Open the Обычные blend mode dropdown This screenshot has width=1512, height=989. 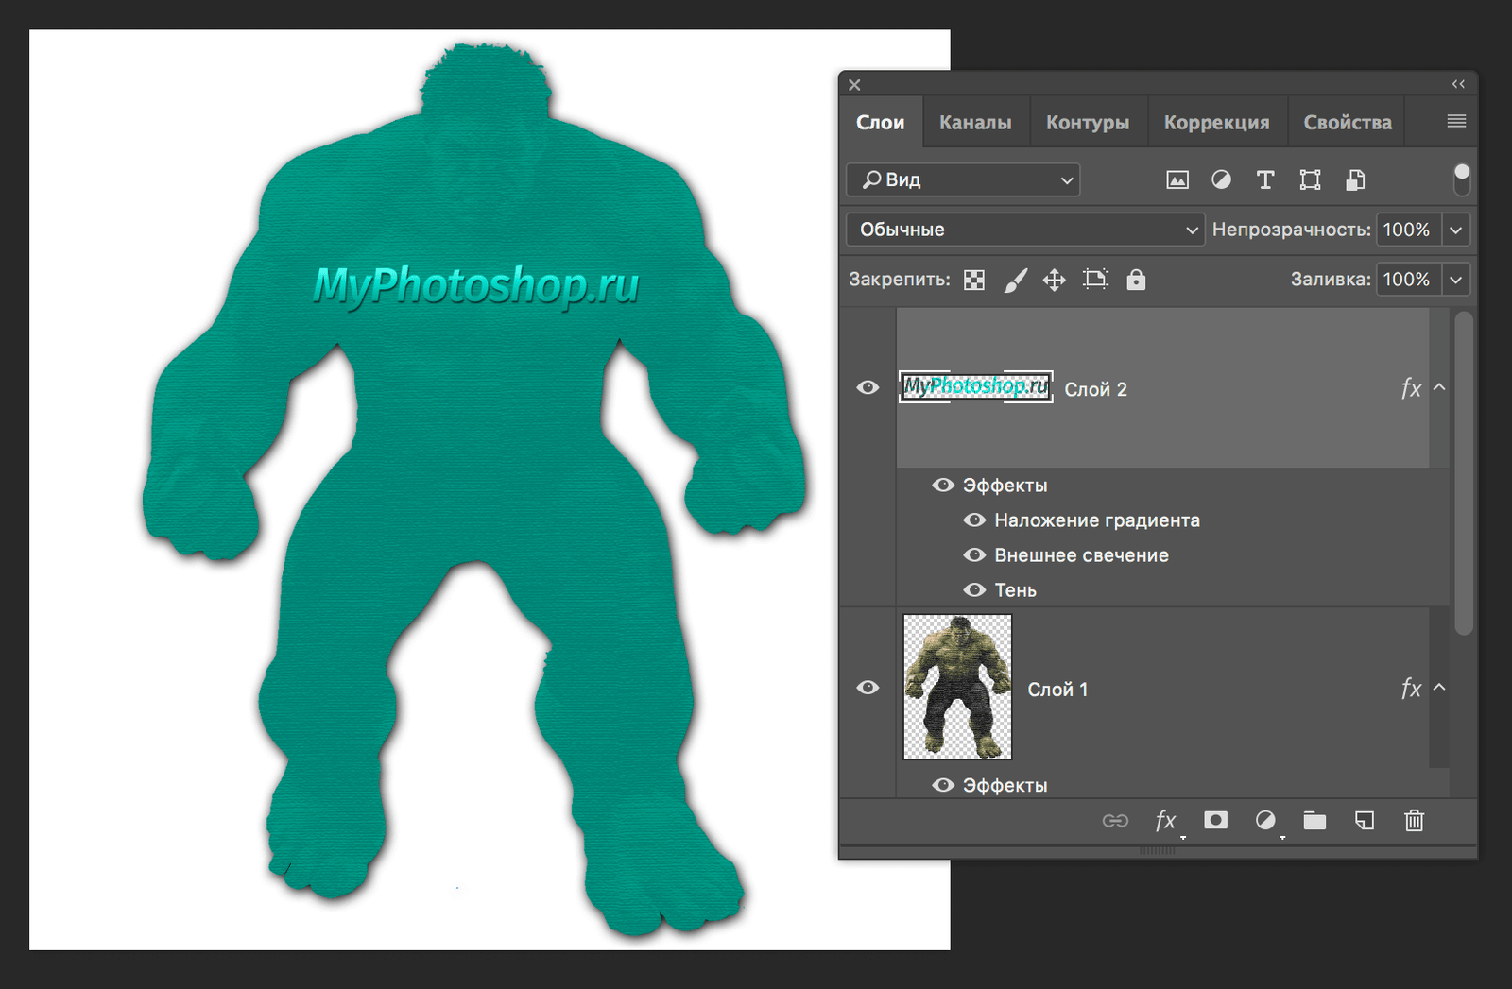(x=1024, y=230)
